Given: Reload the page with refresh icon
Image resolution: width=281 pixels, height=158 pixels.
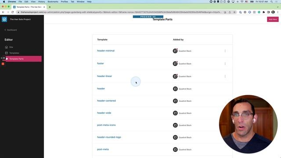Looking at the screenshot, I should click(13, 12).
